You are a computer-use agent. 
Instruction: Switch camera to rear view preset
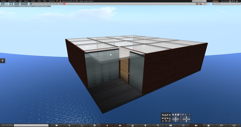tap(178, 114)
